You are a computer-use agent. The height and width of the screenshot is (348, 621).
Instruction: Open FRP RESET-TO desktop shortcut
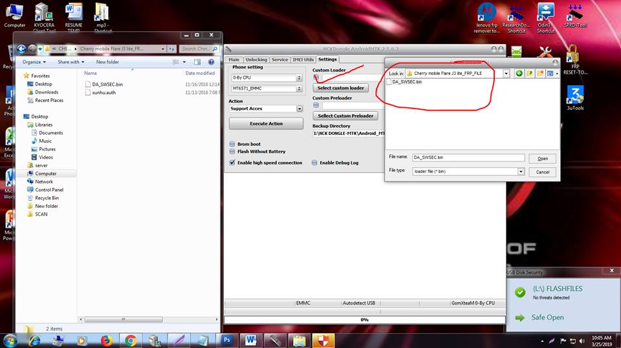pyautogui.click(x=574, y=59)
